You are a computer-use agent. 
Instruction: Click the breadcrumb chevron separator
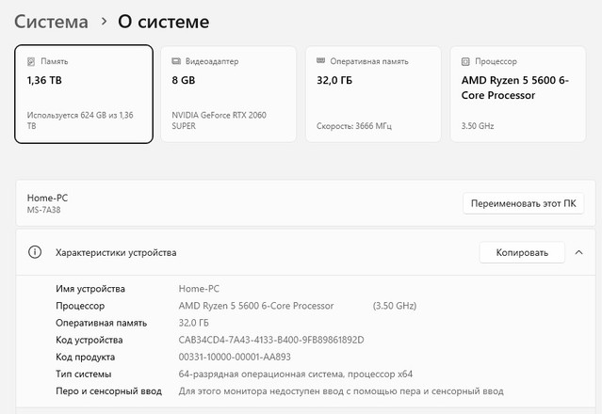pos(104,22)
